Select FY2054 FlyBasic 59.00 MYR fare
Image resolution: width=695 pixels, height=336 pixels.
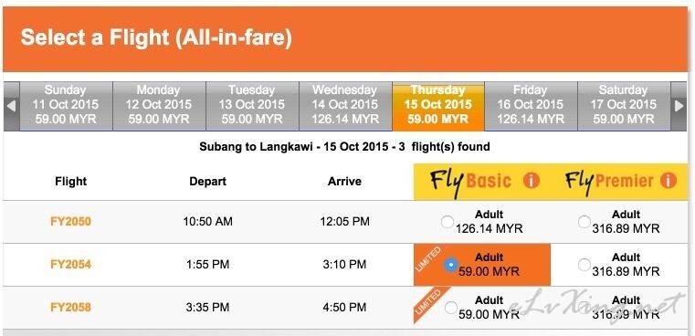pyautogui.click(x=451, y=265)
